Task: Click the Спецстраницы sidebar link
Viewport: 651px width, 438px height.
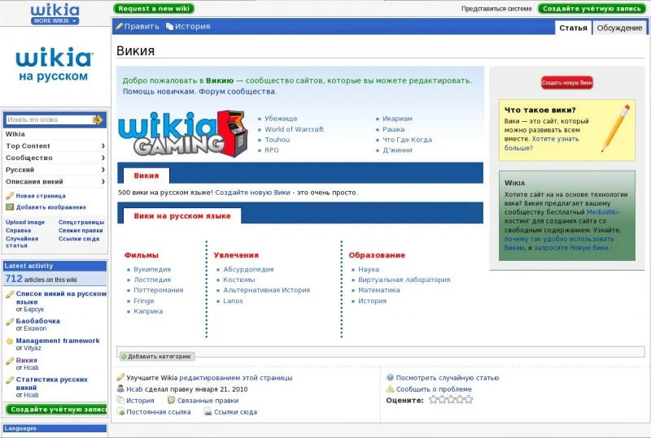Action: point(81,223)
